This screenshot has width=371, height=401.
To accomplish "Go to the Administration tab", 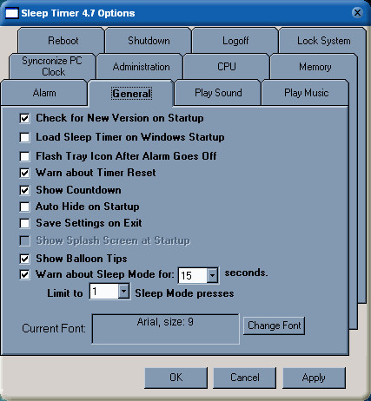I will click(141, 67).
